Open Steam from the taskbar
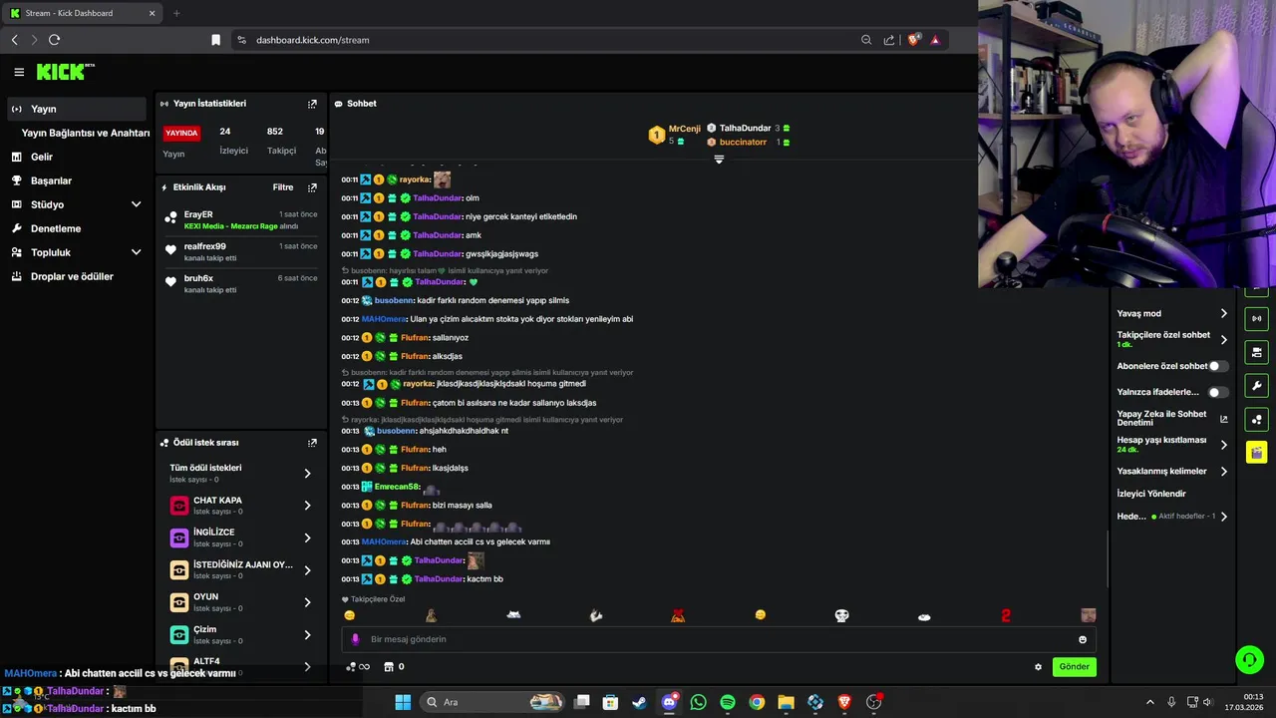 639,702
